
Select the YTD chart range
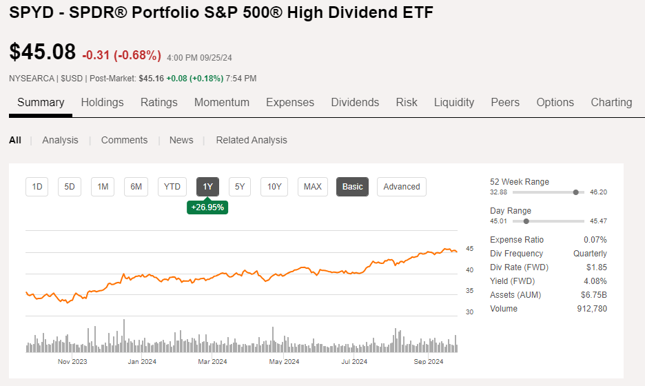172,187
